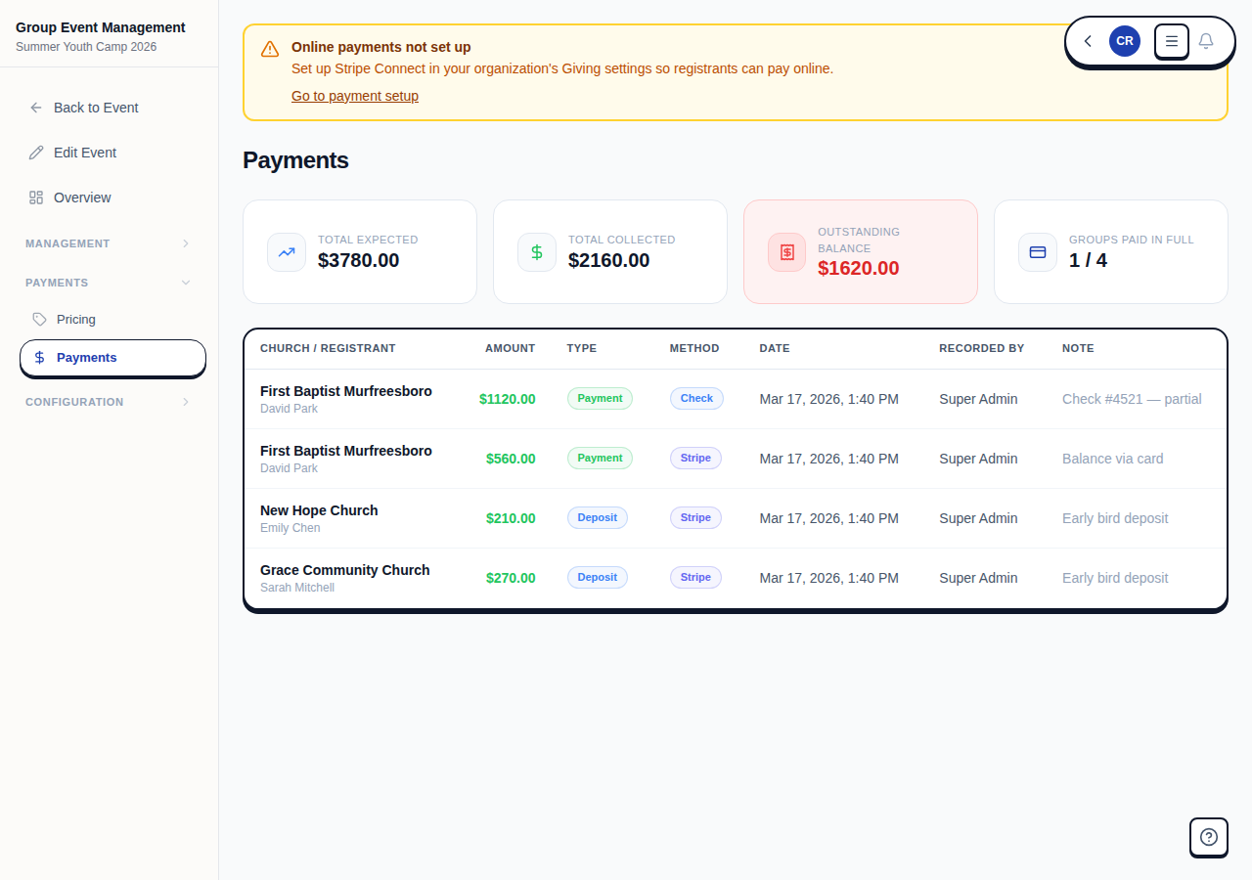This screenshot has width=1252, height=880.
Task: Select the Edit Event pencil icon
Action: (x=37, y=153)
